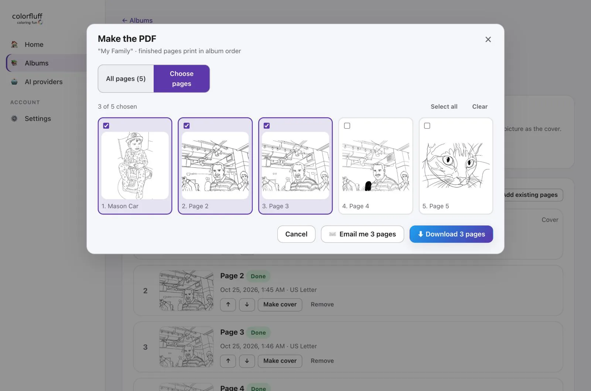Image resolution: width=591 pixels, height=391 pixels.
Task: Click 'Oct 25, 2026, 1:46 AM · US Letter'
Action: click(x=269, y=346)
